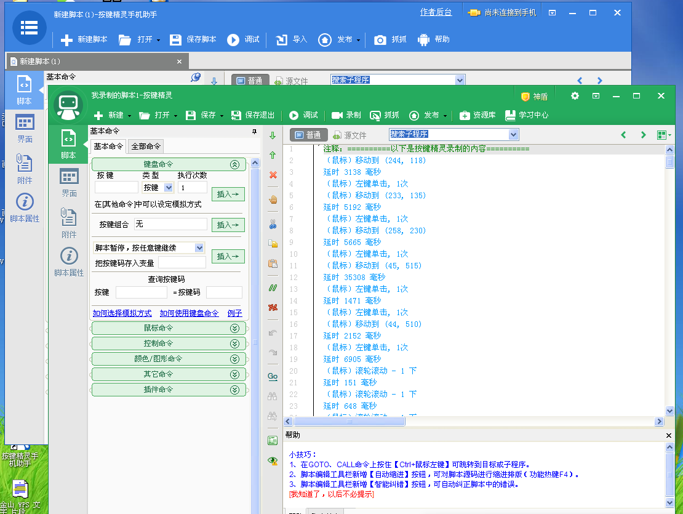
Task: Open 如何使用键盘命令 link
Action: click(x=189, y=313)
